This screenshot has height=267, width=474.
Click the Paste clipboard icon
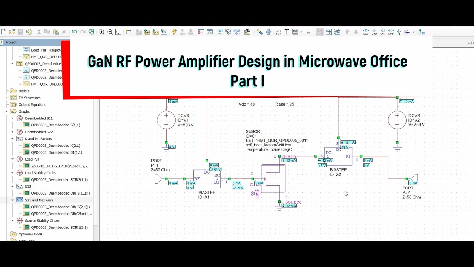coord(56,32)
